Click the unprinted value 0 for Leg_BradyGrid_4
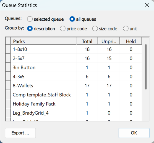 coord(109,113)
